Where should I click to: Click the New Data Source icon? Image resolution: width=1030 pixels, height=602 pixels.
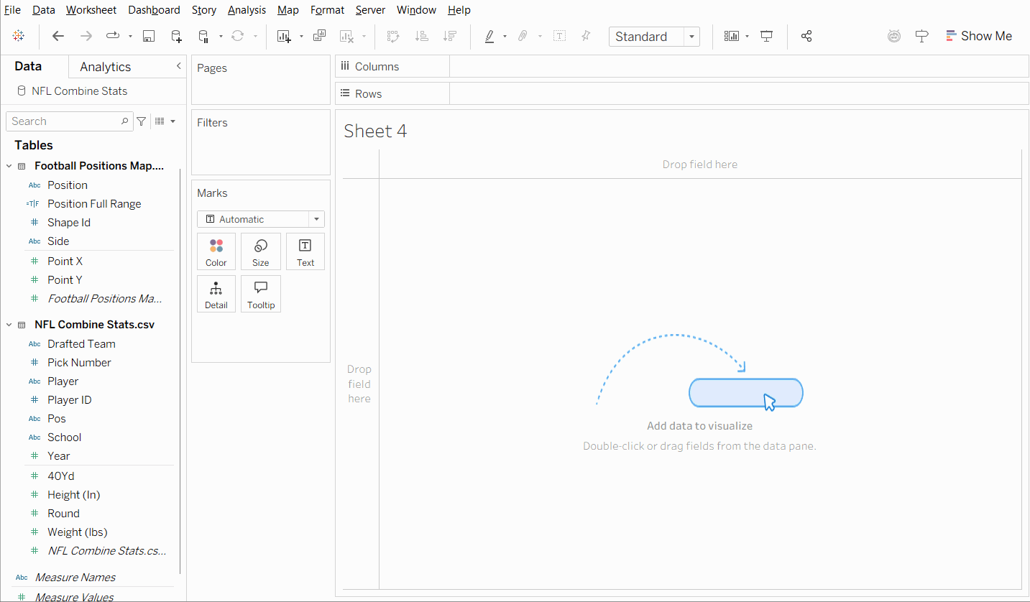(176, 37)
